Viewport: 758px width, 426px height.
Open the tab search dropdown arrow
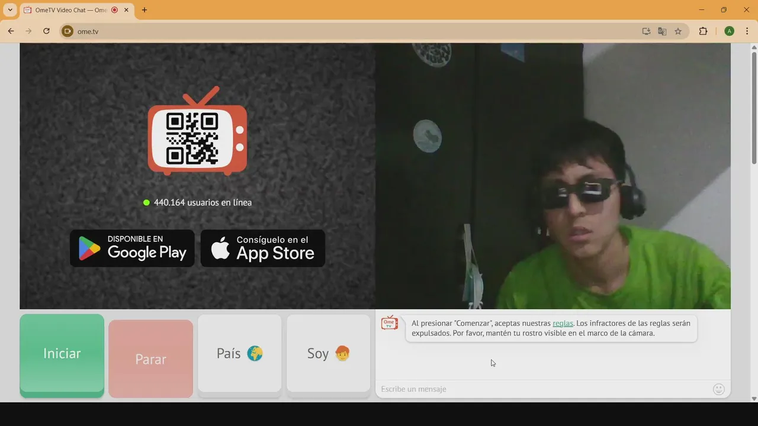10,10
